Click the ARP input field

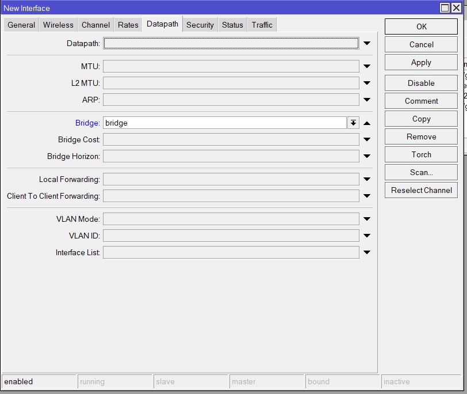[231, 100]
